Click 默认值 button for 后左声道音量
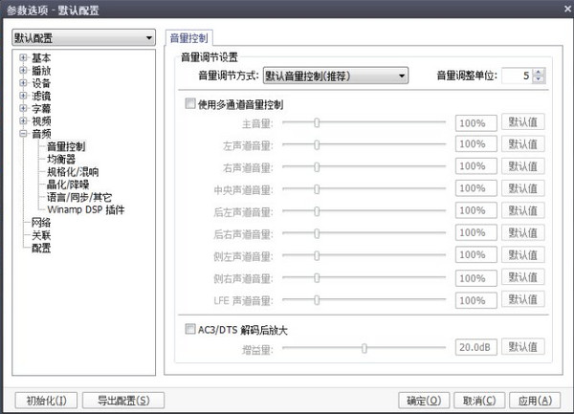The width and height of the screenshot is (574, 414). pos(522,210)
